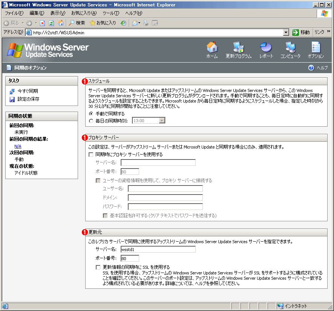Open 更新プログラム updates icon
The width and height of the screenshot is (334, 311).
pyautogui.click(x=238, y=47)
